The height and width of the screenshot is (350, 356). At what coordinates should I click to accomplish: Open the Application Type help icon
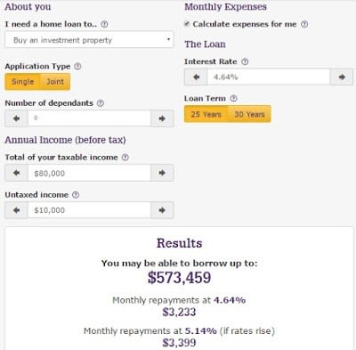tap(77, 66)
